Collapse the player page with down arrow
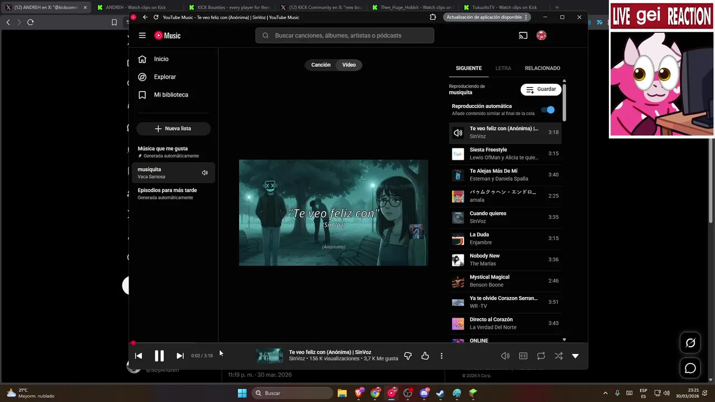Screen dimensions: 715x402 tap(575, 356)
